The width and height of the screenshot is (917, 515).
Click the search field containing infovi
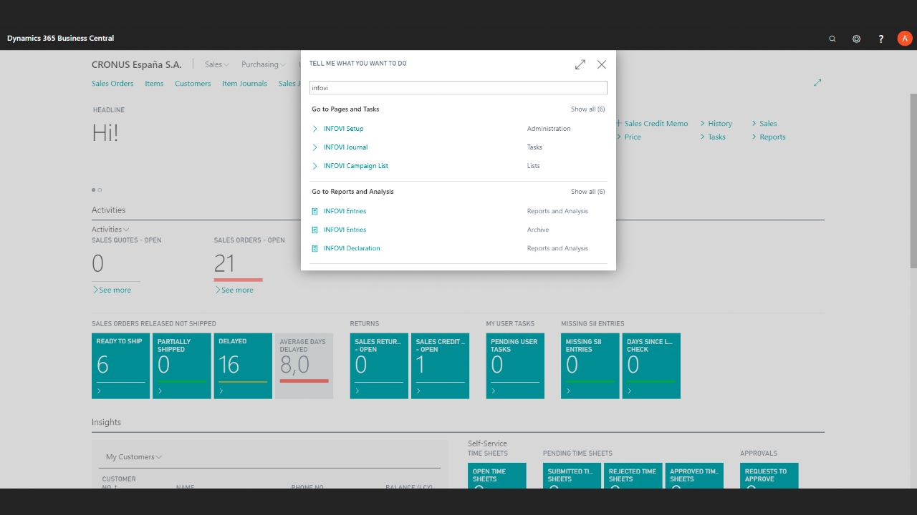[x=458, y=87]
